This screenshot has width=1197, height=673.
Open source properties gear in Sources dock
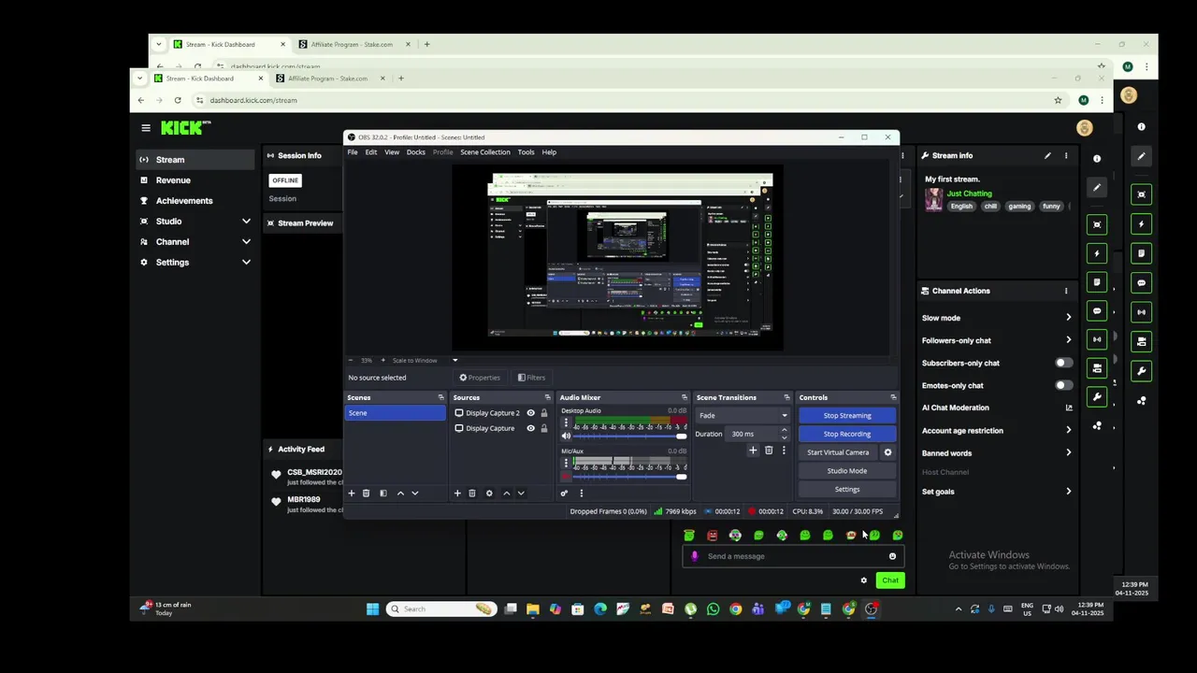tap(489, 494)
